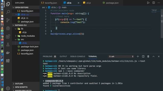Viewport: 163px width, 91px height.
Task: Open the terminal selector '2: zsh' dropdown
Action: (x=121, y=56)
